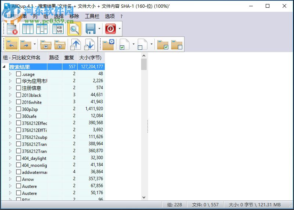Click the folder with up arrow icon
This screenshot has width=294, height=210.
point(46,44)
